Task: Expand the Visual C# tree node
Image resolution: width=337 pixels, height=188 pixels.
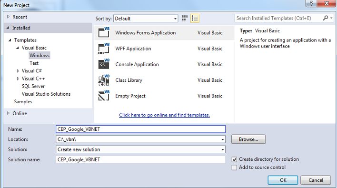Action: coord(18,71)
